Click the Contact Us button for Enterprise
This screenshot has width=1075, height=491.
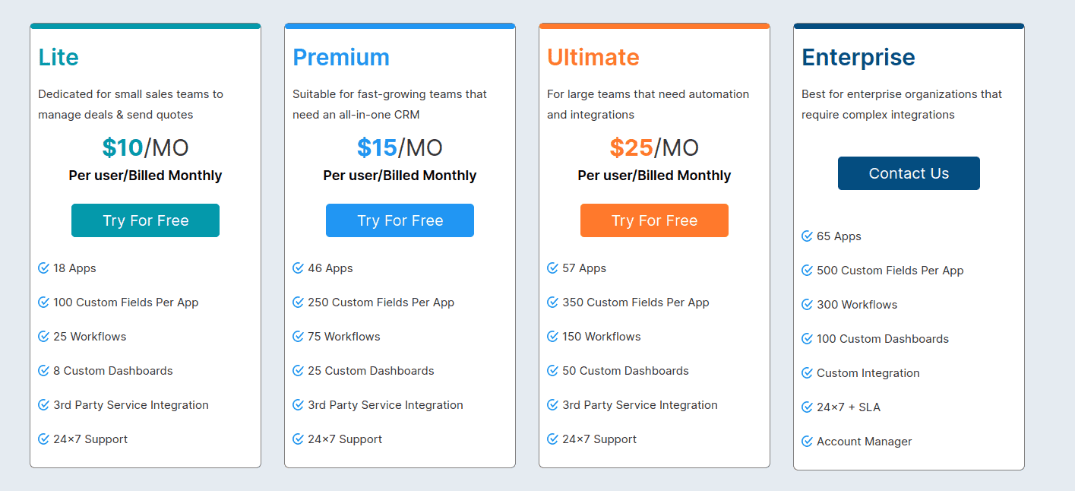click(909, 173)
